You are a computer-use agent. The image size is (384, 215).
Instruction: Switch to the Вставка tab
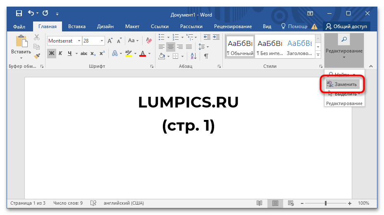point(76,26)
